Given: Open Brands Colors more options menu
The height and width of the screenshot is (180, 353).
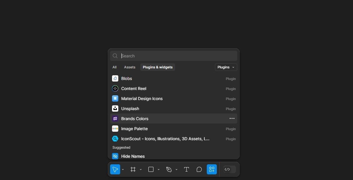Looking at the screenshot, I should 232,119.
